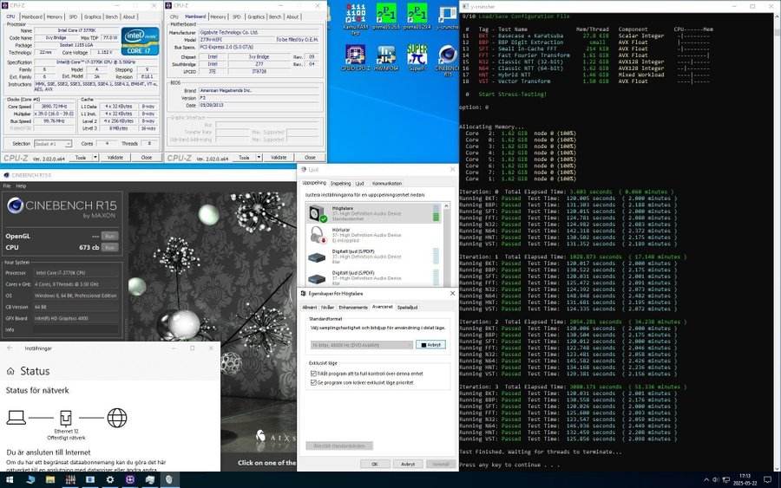Click Högtalare volume level meter
The height and width of the screenshot is (488, 781).
436,213
